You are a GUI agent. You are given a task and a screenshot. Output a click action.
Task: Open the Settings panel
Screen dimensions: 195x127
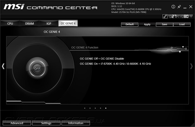(46, 123)
